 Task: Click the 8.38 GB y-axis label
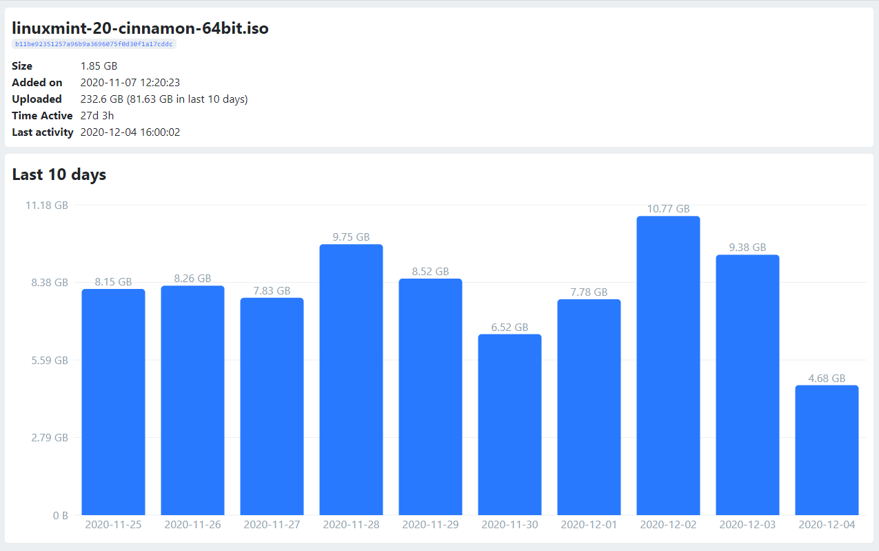pyautogui.click(x=50, y=282)
